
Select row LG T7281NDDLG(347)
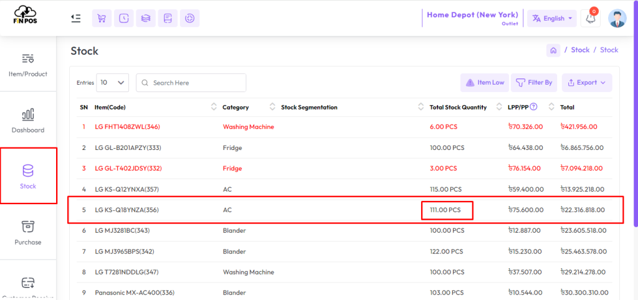tap(344, 272)
